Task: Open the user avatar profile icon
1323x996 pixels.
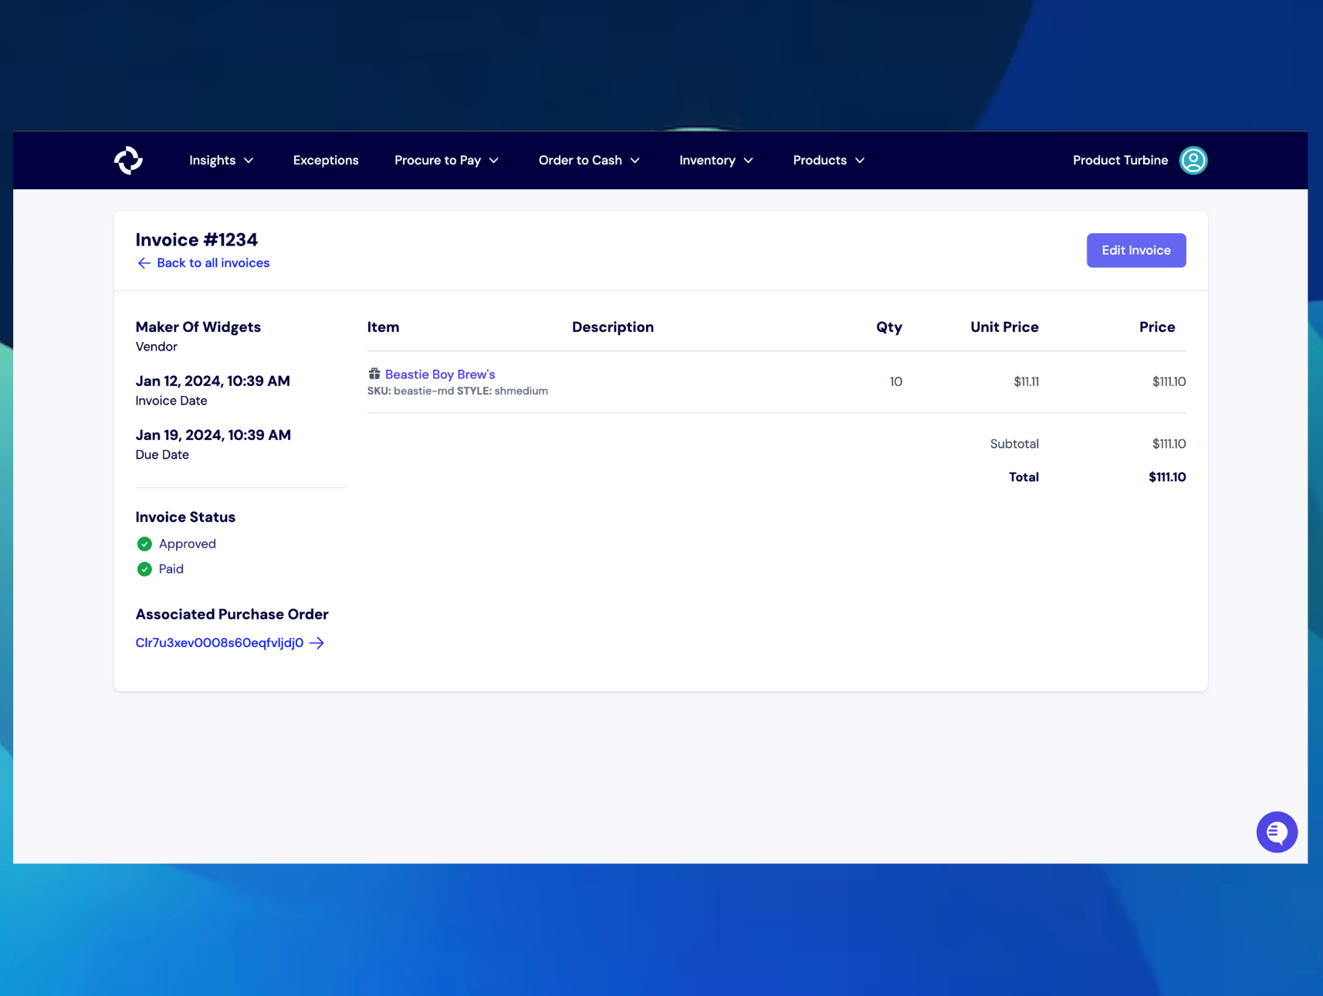Action: point(1193,160)
